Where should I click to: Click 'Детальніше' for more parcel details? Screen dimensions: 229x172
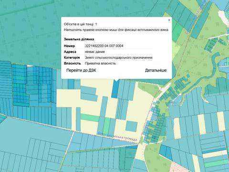(156, 70)
